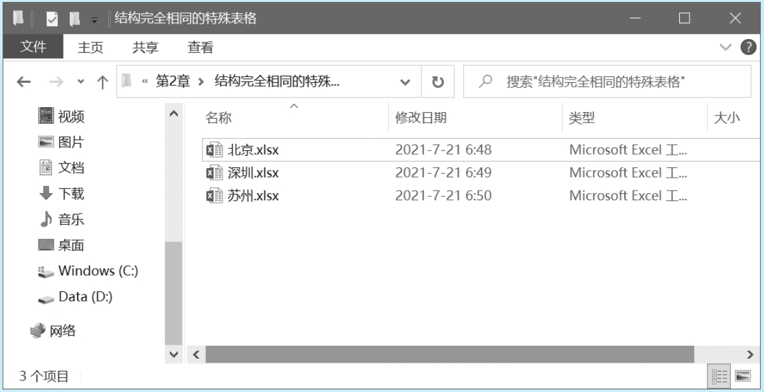Switch to the 共享 ribbon tab

pos(146,47)
